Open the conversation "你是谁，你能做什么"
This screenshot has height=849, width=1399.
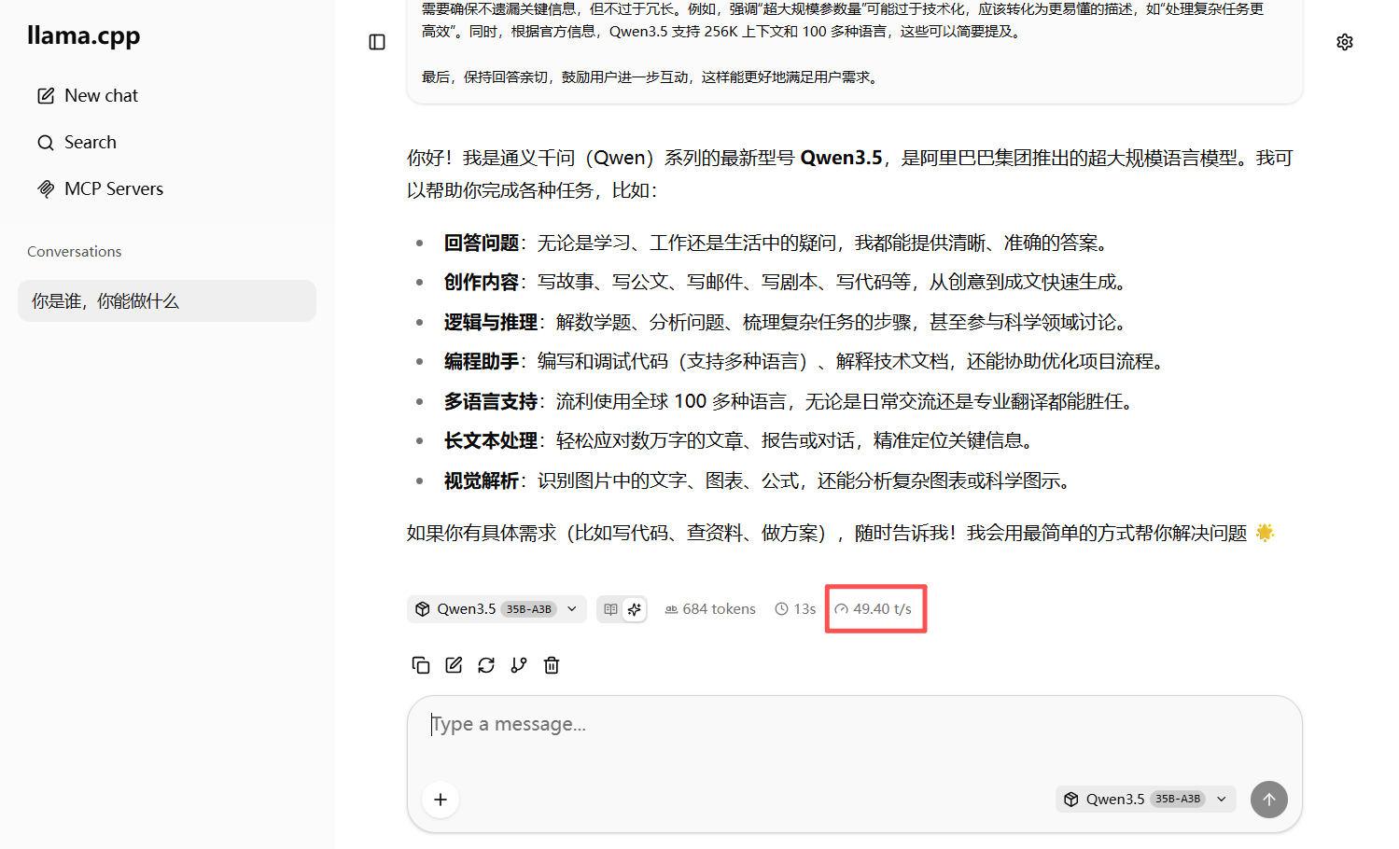pos(167,301)
